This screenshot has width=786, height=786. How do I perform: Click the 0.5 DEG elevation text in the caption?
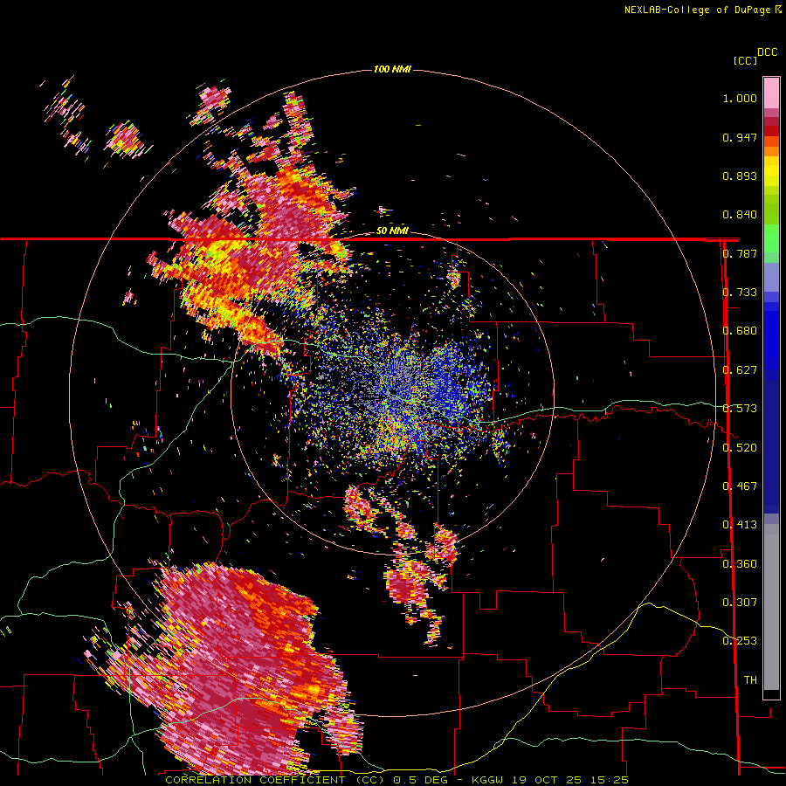pos(423,780)
